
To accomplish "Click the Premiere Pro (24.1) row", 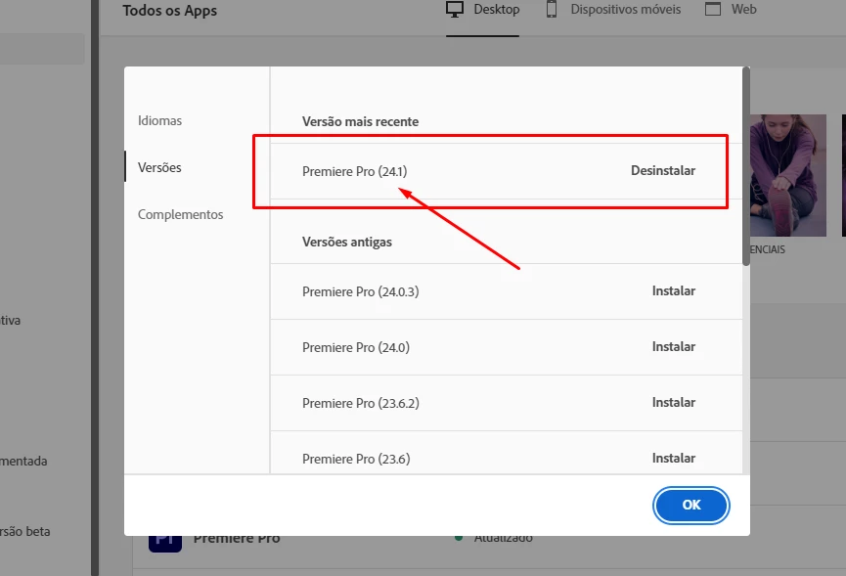I will tap(506, 171).
